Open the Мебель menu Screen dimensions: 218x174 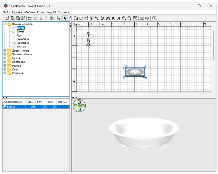coord(30,12)
